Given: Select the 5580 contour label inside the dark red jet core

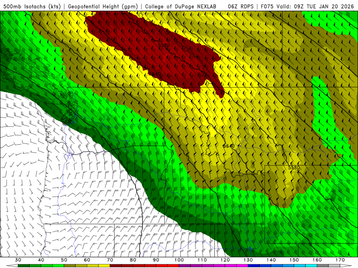Looking at the screenshot, I should (x=164, y=46).
